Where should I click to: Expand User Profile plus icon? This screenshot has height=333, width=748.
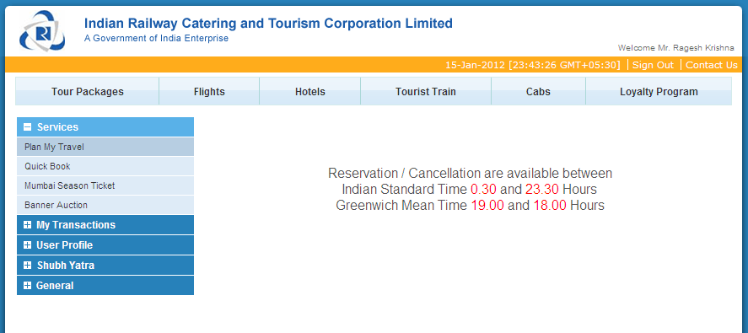point(27,245)
